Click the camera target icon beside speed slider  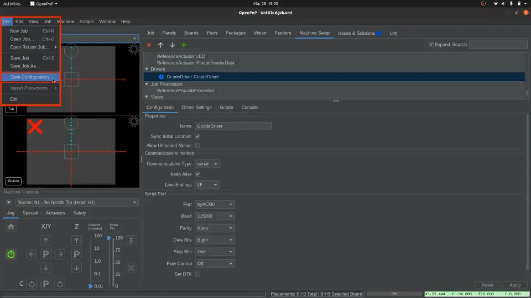(131, 268)
